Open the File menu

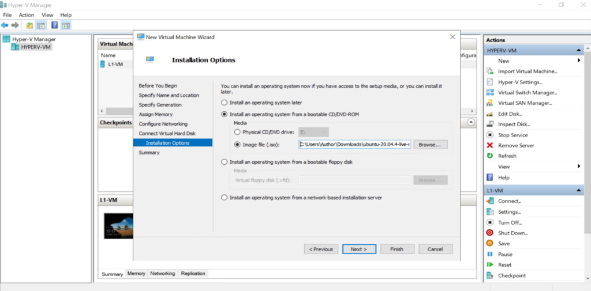click(x=8, y=15)
